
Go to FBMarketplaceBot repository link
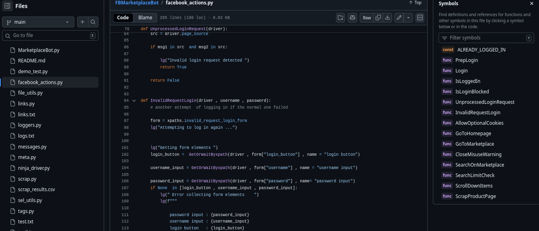tap(137, 3)
